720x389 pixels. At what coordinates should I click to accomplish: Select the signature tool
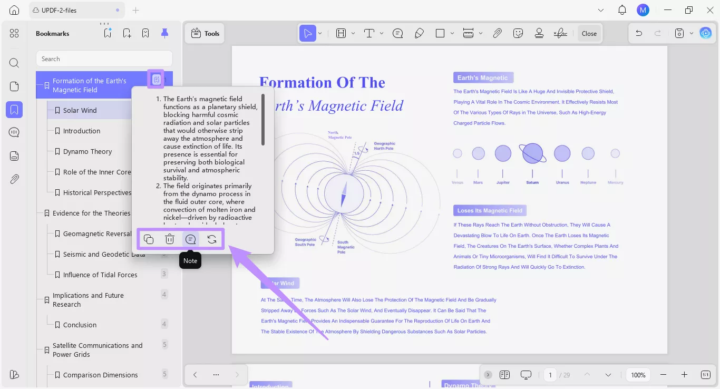click(x=560, y=33)
